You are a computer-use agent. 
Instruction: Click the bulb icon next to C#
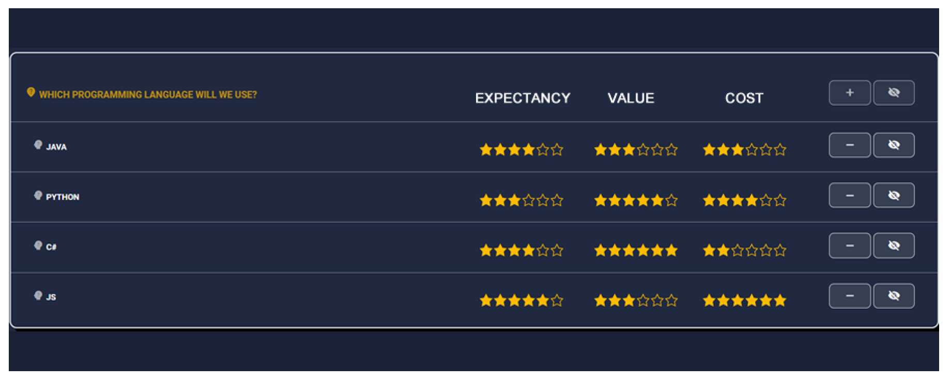(x=38, y=245)
